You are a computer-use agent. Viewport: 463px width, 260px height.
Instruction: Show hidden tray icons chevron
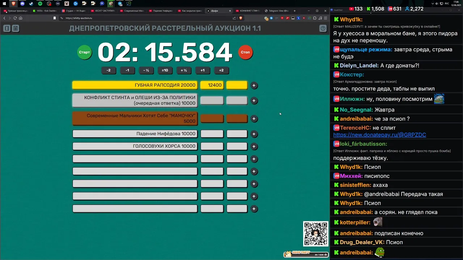coord(433,4)
